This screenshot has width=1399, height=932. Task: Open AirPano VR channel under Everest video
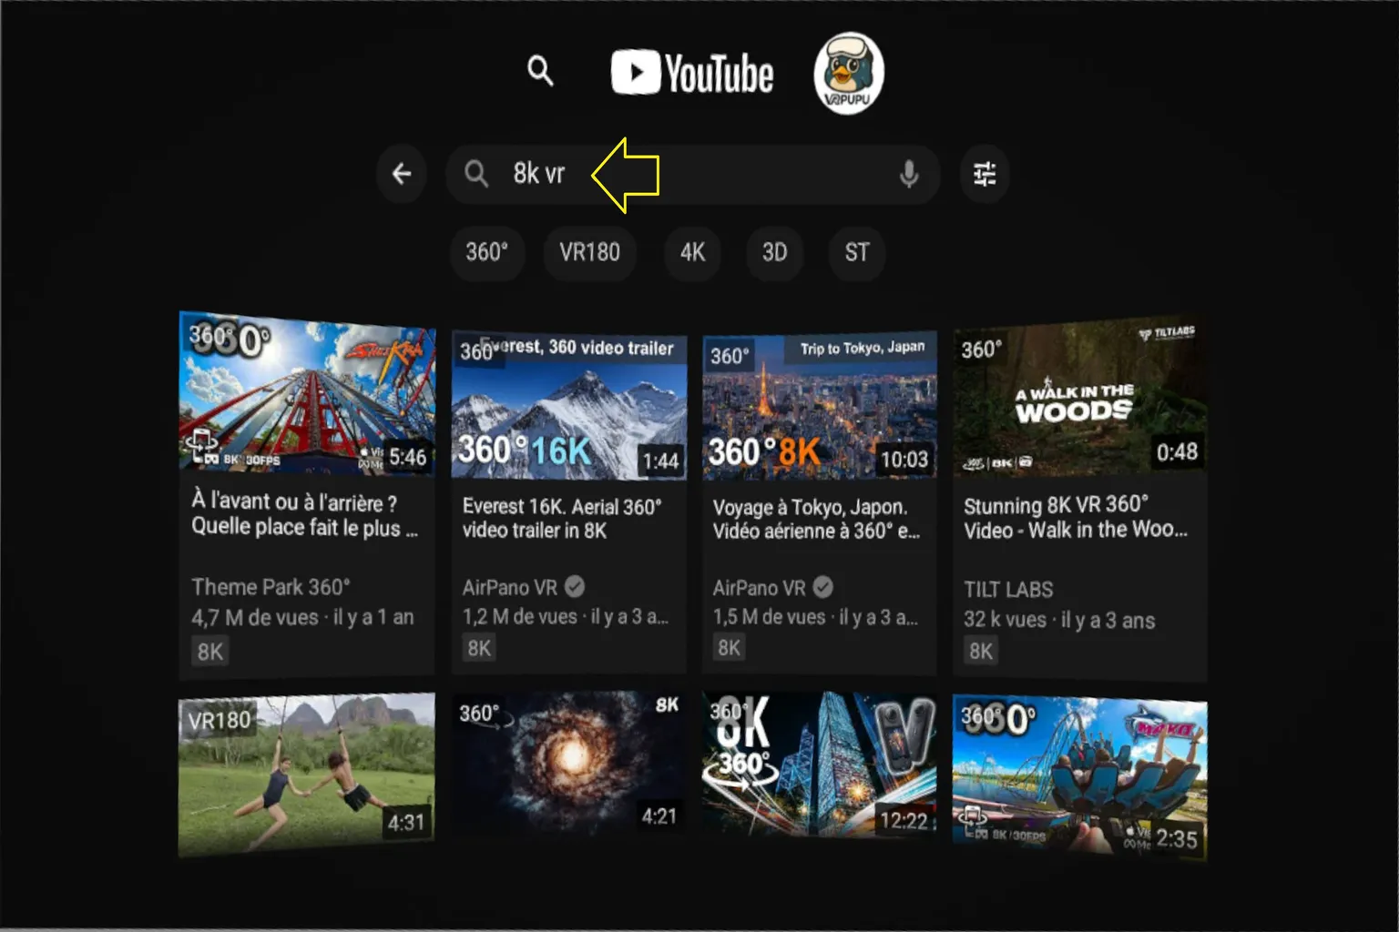coord(509,587)
